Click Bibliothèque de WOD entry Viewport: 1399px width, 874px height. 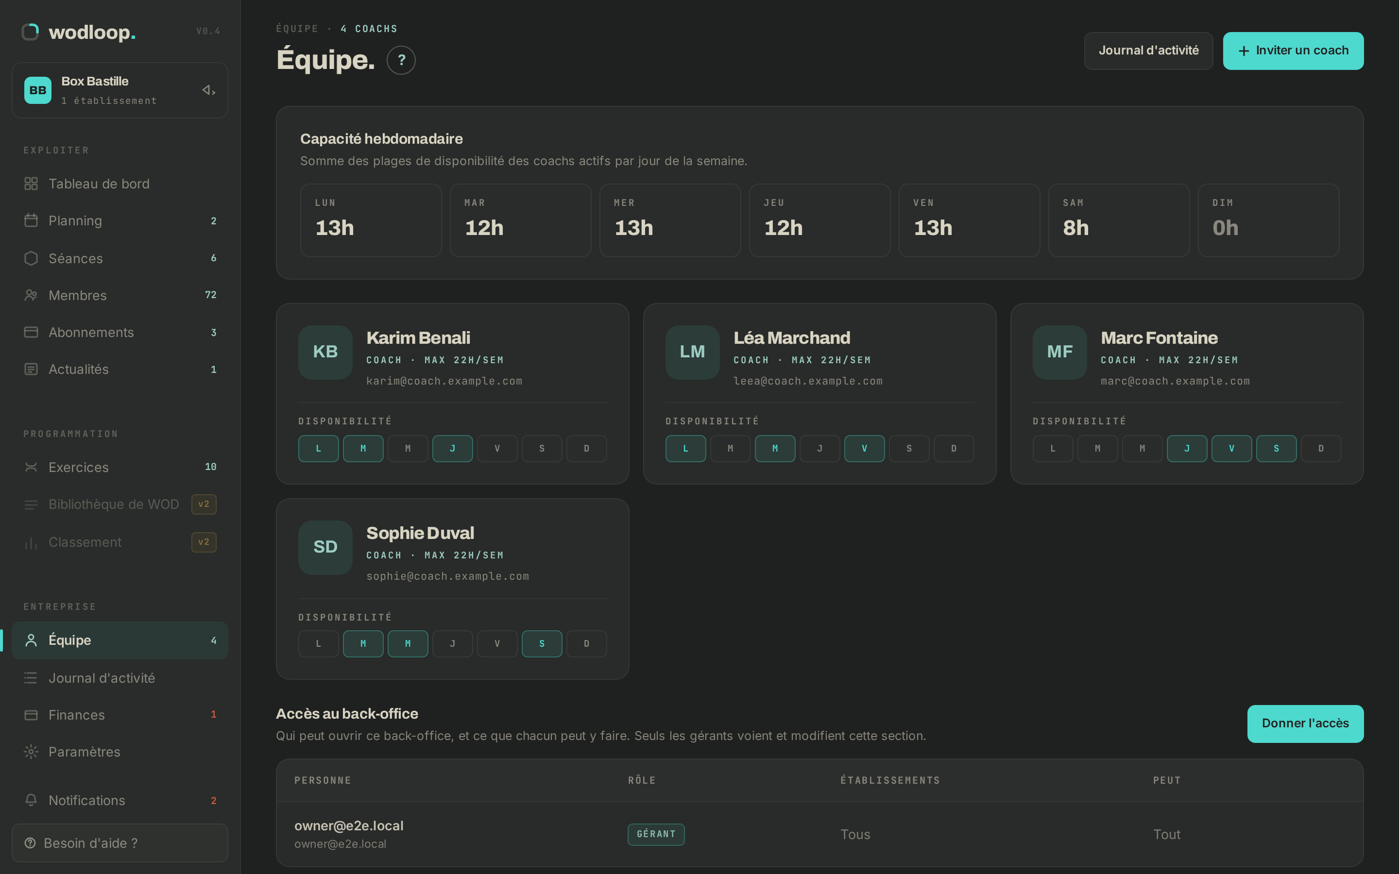119,504
